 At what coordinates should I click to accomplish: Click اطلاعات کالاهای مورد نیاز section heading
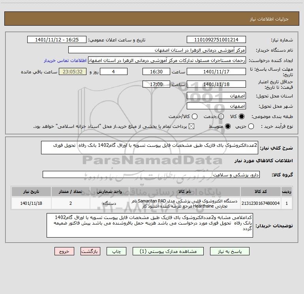tap(264, 161)
